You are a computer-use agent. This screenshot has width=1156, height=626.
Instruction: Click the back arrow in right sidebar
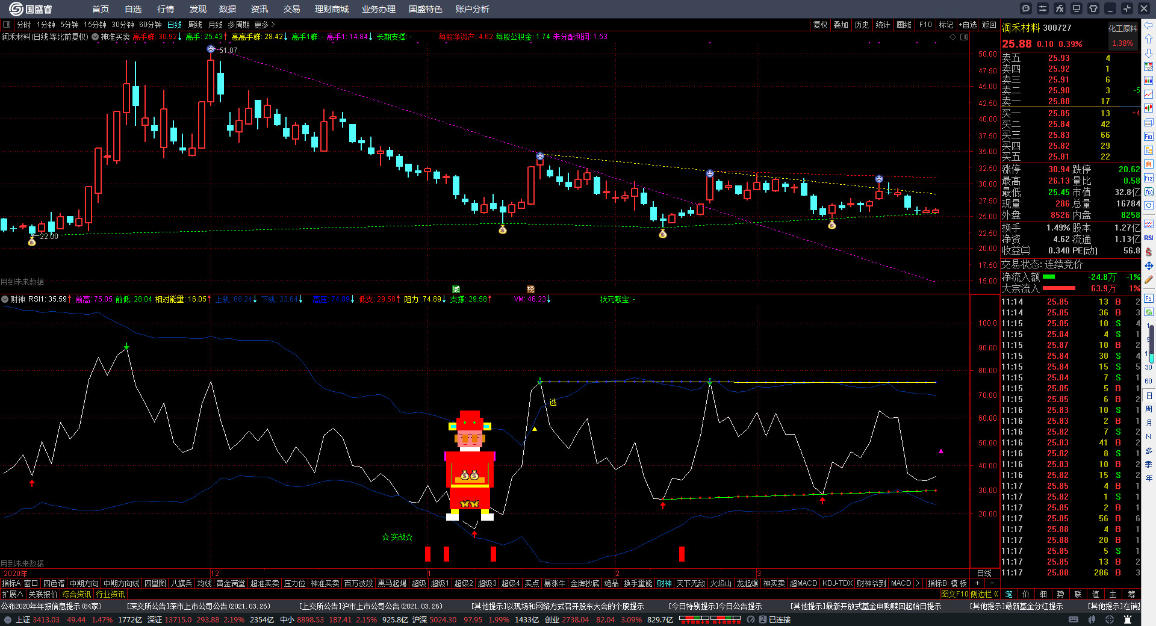point(1149,25)
